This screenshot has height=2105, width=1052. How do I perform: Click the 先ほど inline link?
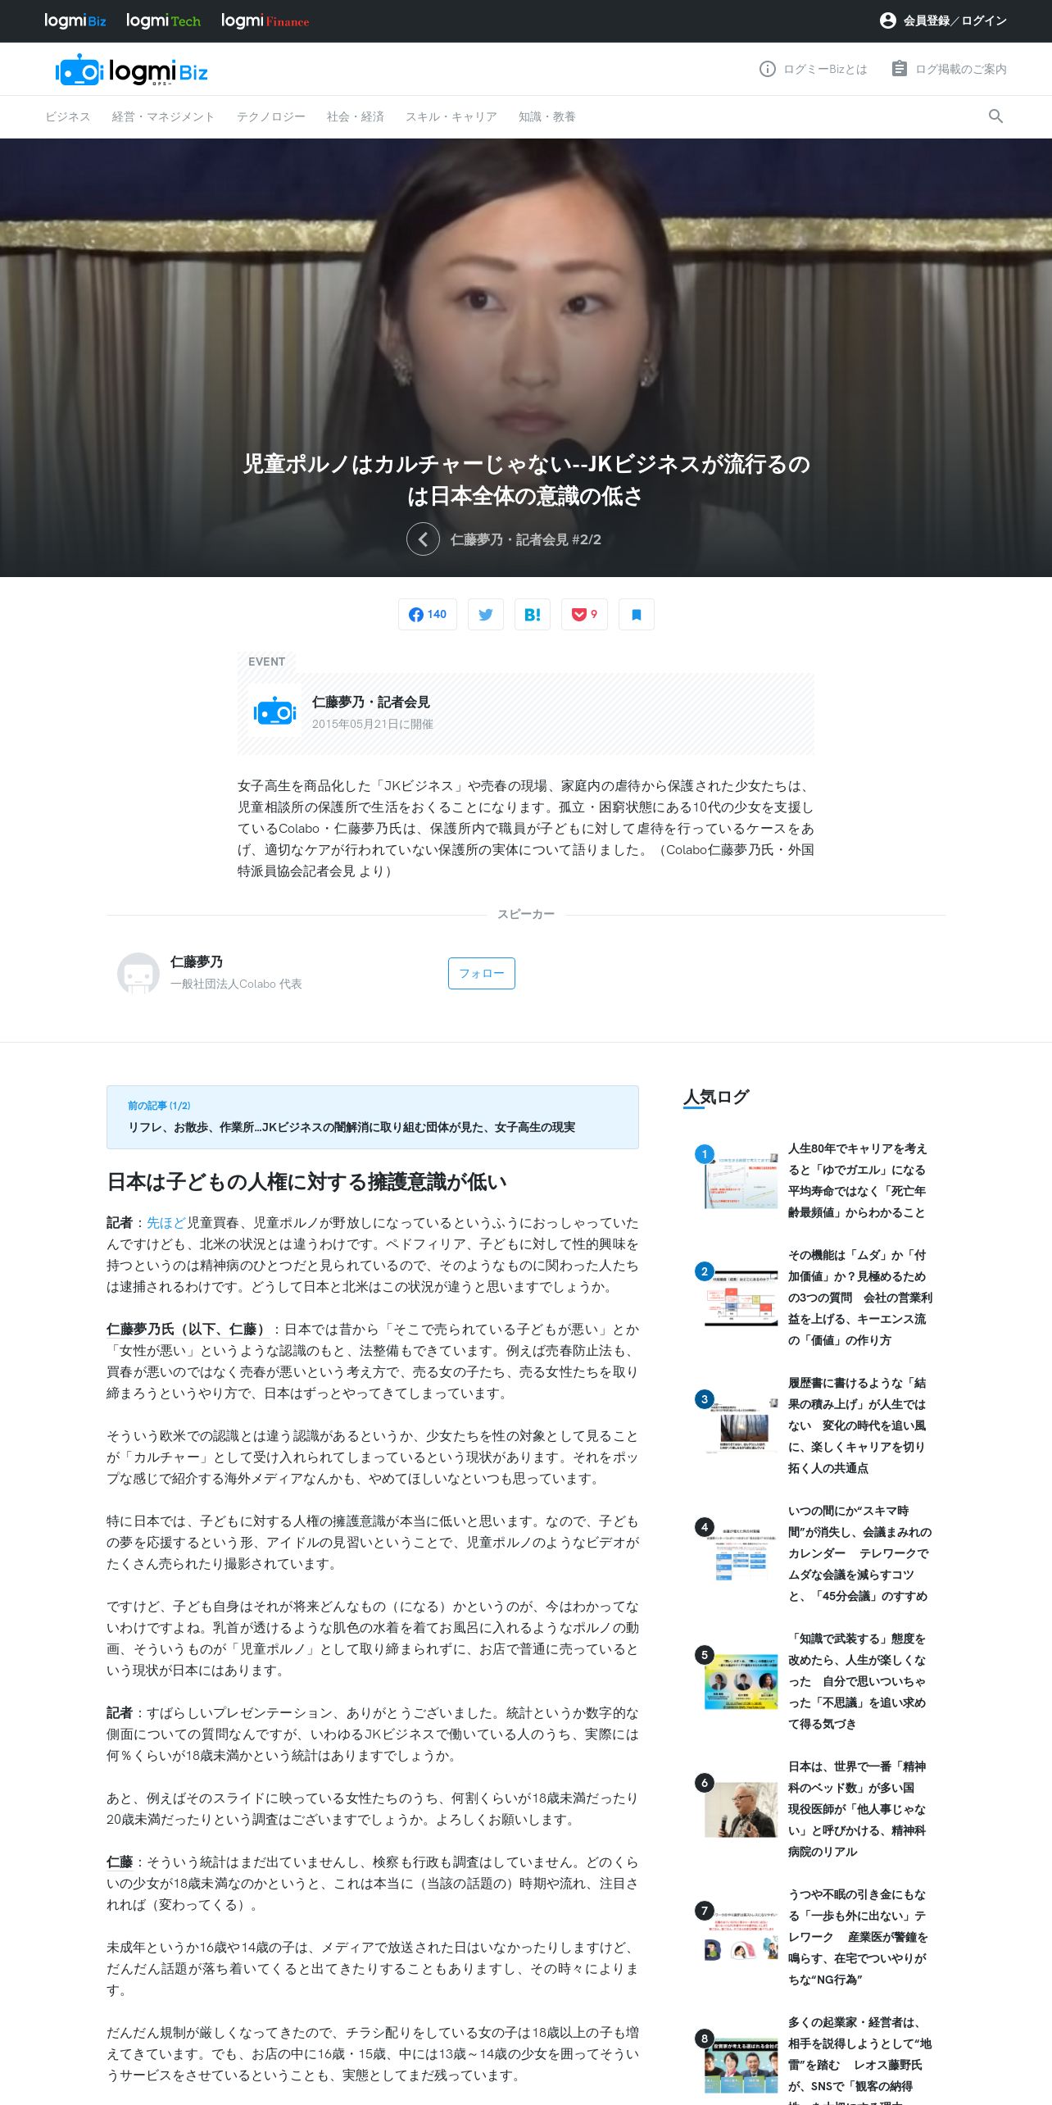[x=166, y=1222]
